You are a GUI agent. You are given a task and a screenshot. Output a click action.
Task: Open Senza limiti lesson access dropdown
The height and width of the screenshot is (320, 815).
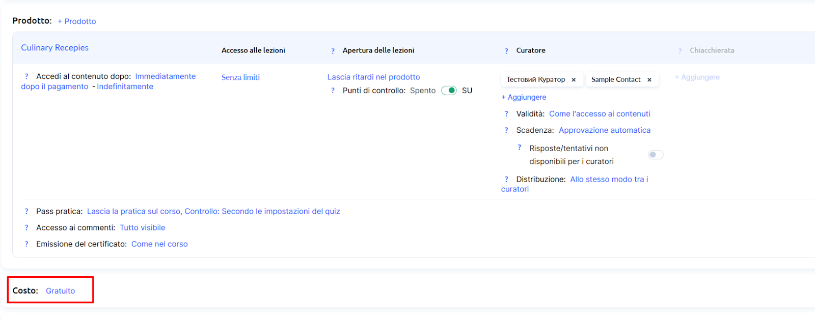(x=240, y=77)
